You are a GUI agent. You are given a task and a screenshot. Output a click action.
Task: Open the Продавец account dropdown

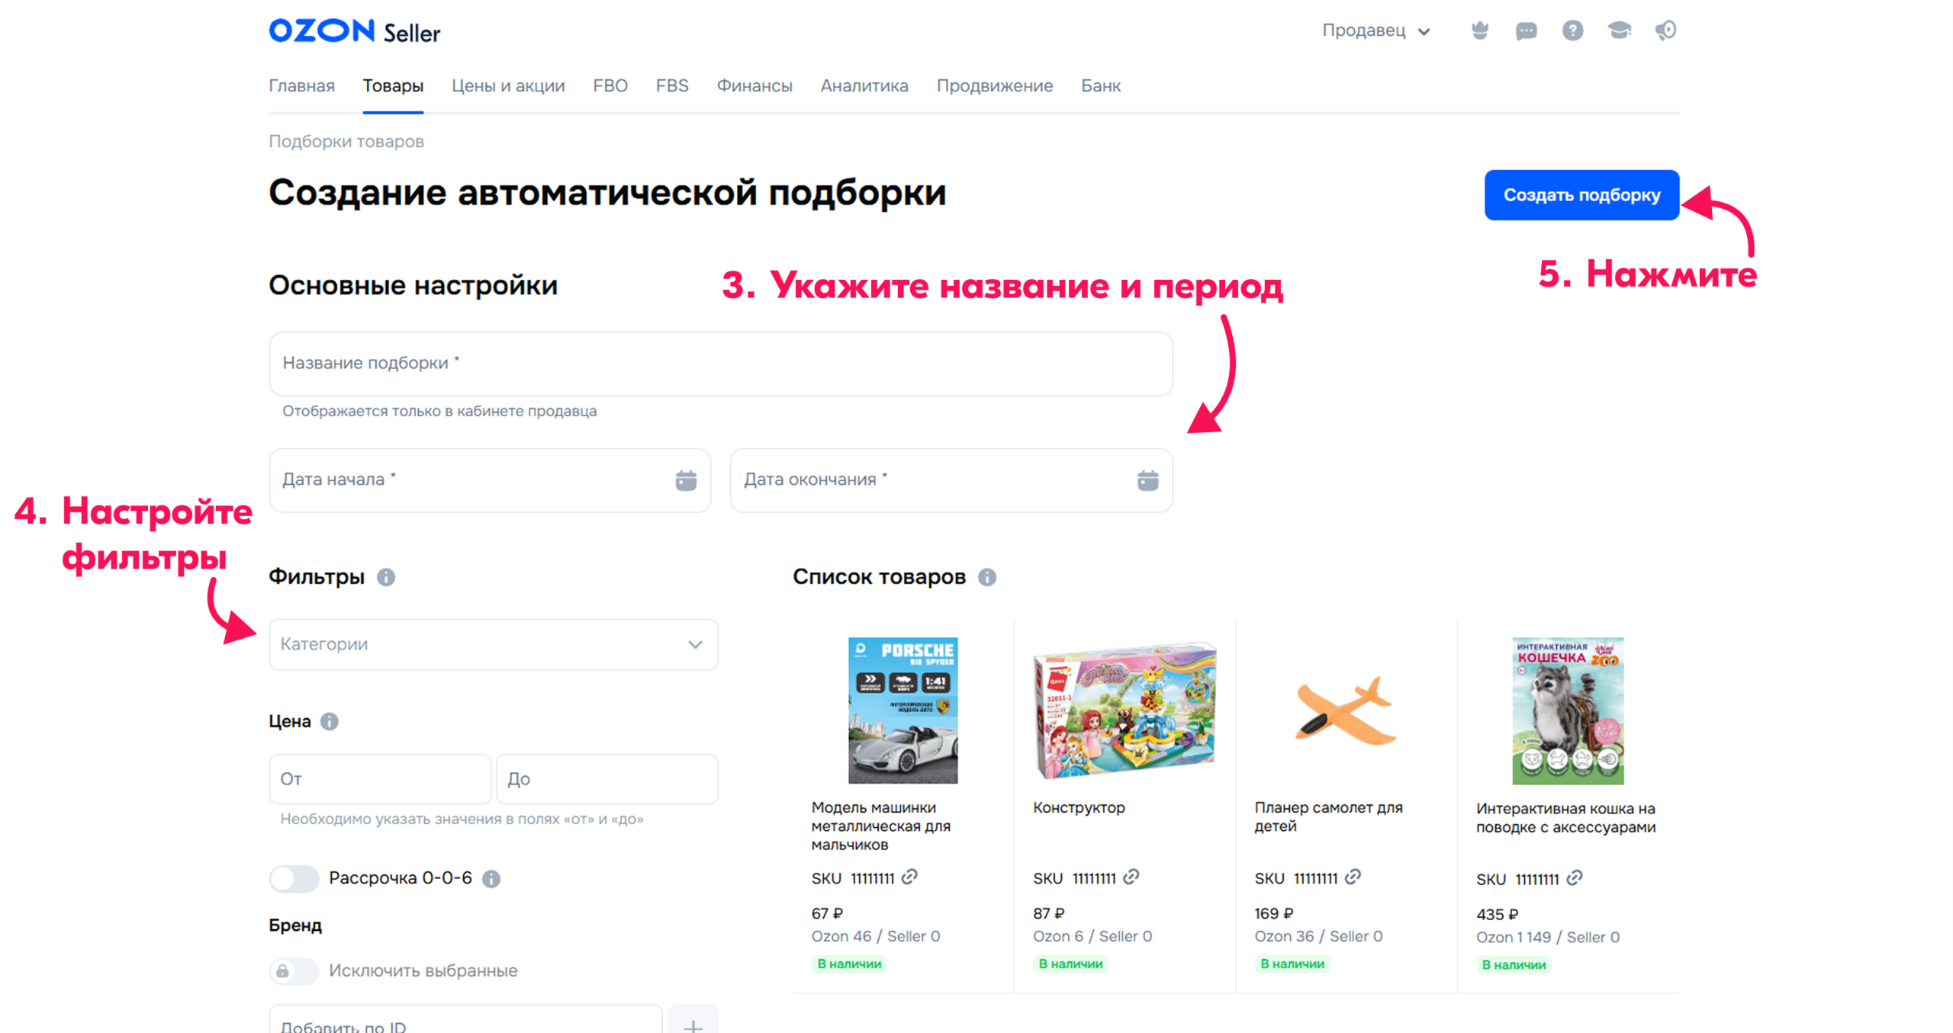click(x=1376, y=30)
